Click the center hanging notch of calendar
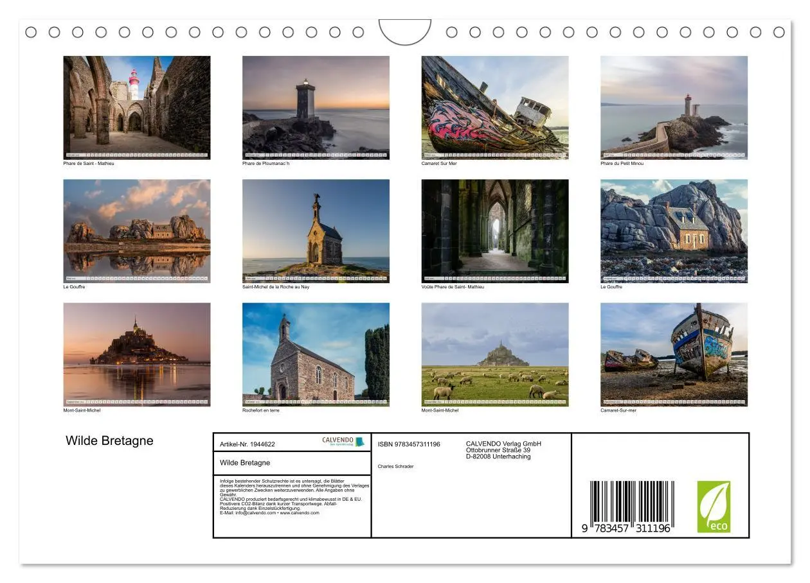 (x=405, y=31)
